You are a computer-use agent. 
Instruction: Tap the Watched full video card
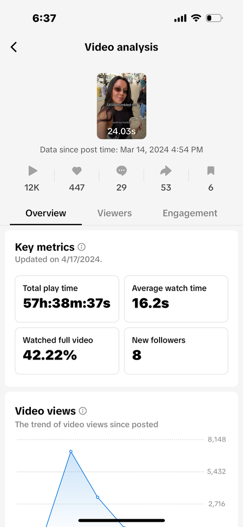(67, 351)
